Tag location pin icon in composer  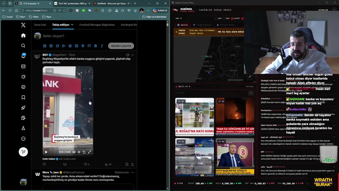click(x=83, y=46)
